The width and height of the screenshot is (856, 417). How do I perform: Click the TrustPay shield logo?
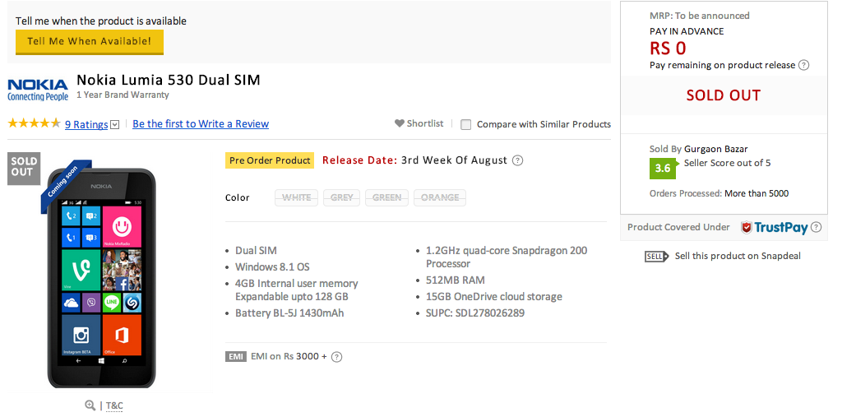(x=747, y=228)
